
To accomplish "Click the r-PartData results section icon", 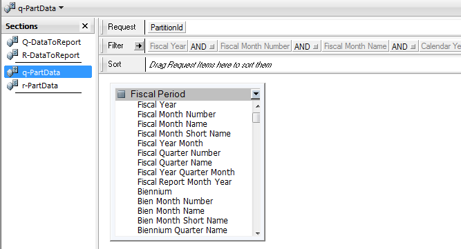I will [12, 85].
